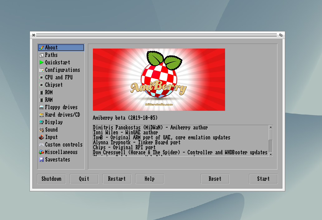Click the Quit button
322x220 pixels.
pyautogui.click(x=84, y=179)
